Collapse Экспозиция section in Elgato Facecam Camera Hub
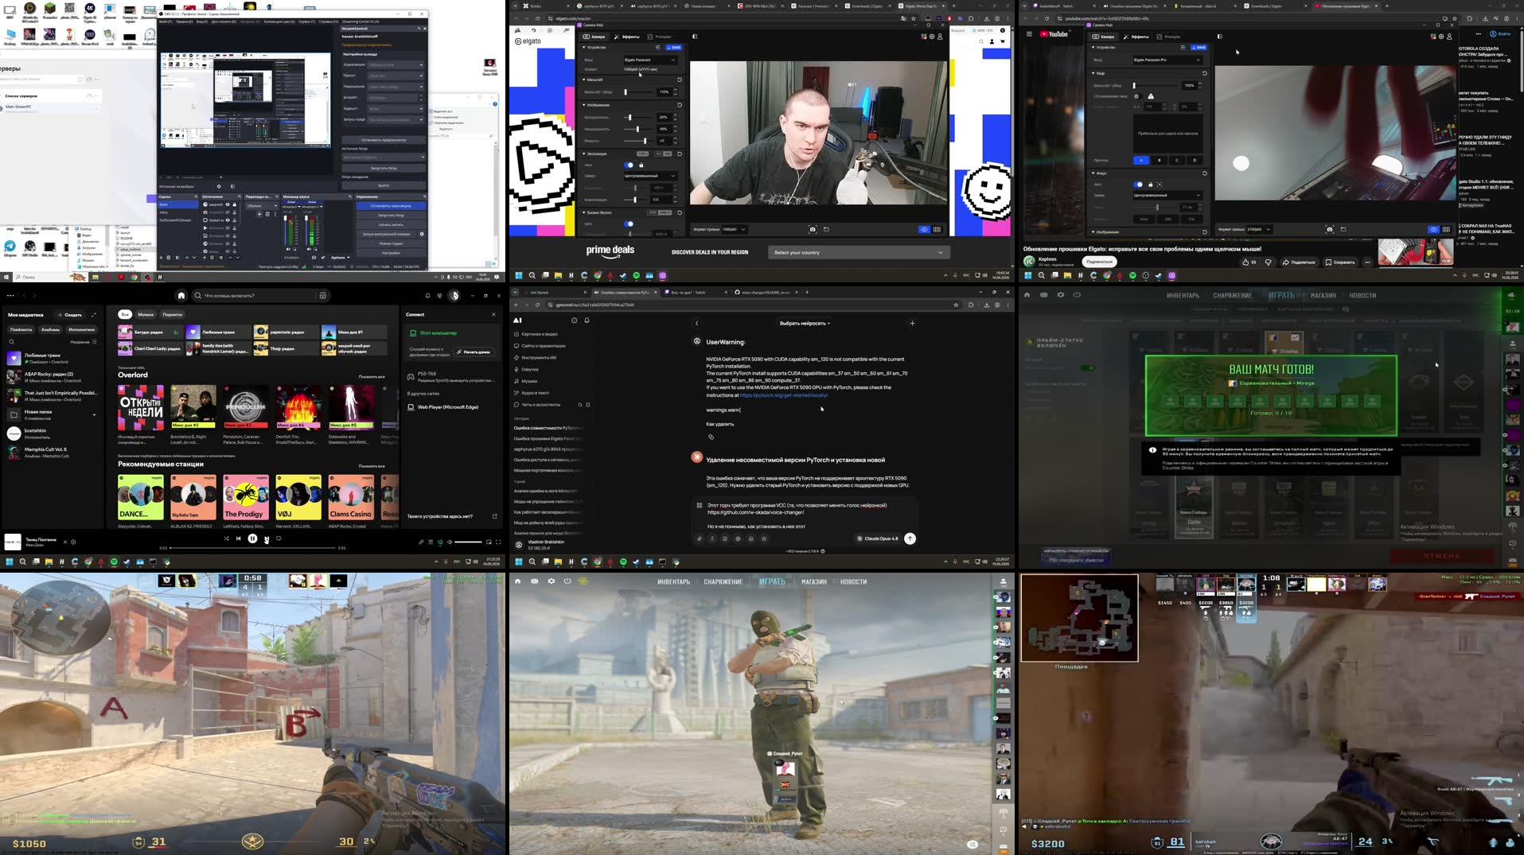 click(583, 154)
